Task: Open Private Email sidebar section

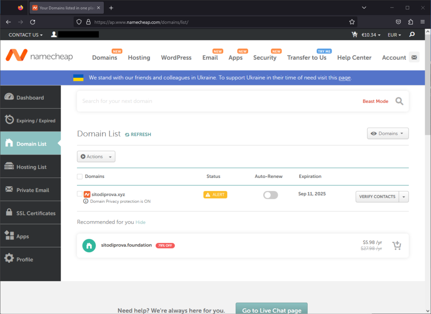Action: coord(30,189)
